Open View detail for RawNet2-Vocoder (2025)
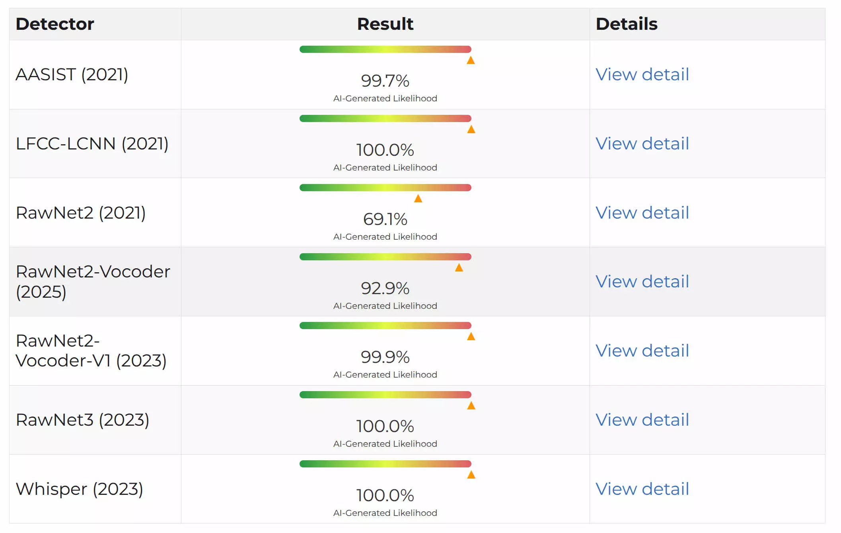This screenshot has width=841, height=533. 642,281
